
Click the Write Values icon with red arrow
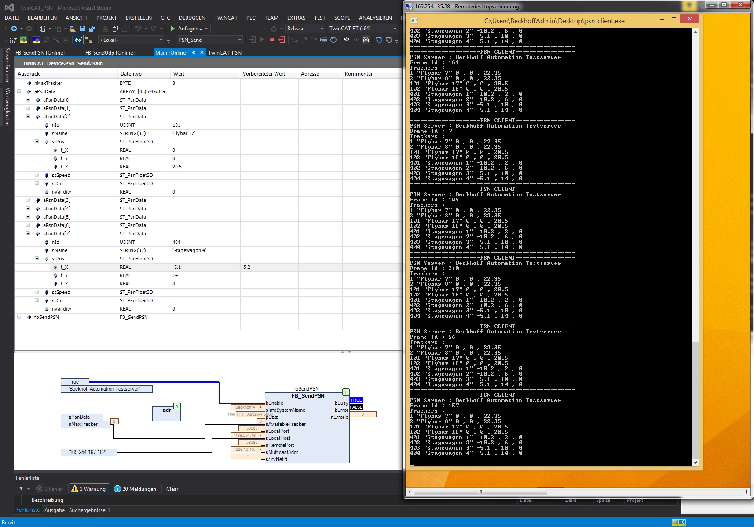click(x=347, y=40)
